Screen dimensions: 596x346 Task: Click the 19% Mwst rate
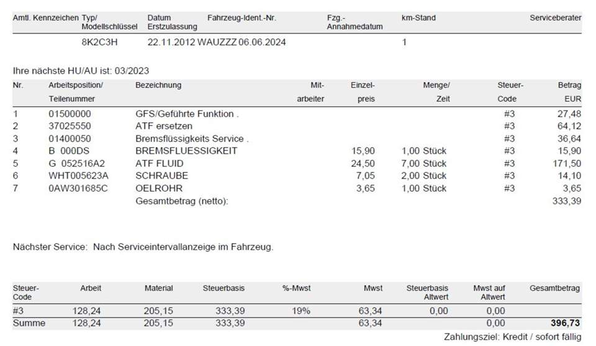click(x=301, y=311)
